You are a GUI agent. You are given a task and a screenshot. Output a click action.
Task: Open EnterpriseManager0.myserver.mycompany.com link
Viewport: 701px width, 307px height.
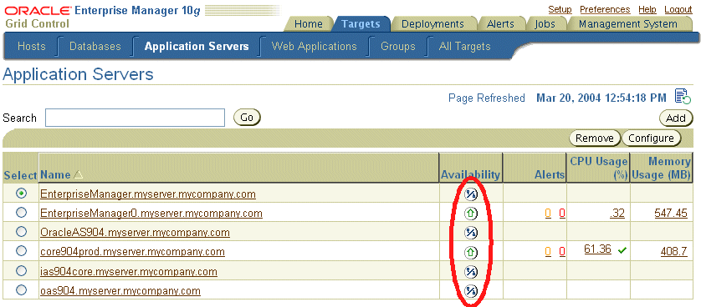pyautogui.click(x=151, y=214)
